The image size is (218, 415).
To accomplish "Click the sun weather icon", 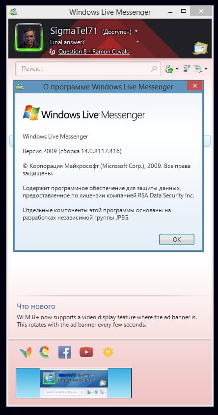I will pos(108,352).
